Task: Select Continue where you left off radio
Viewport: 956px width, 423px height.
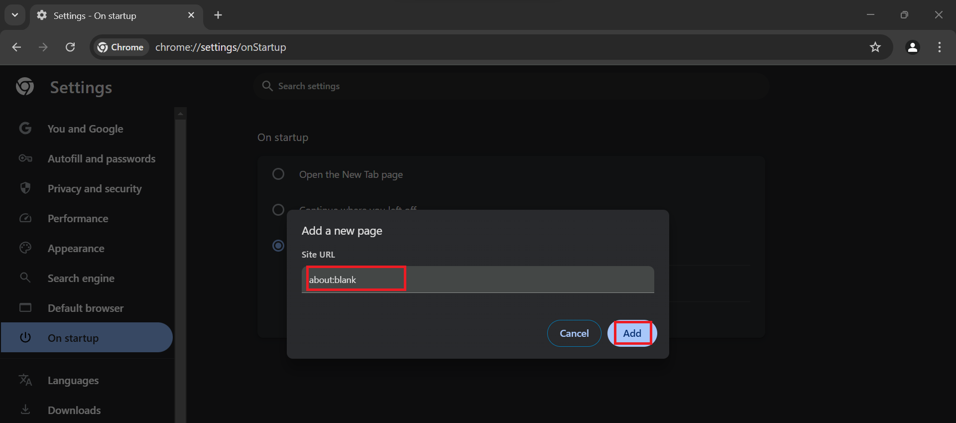Action: tap(278, 210)
